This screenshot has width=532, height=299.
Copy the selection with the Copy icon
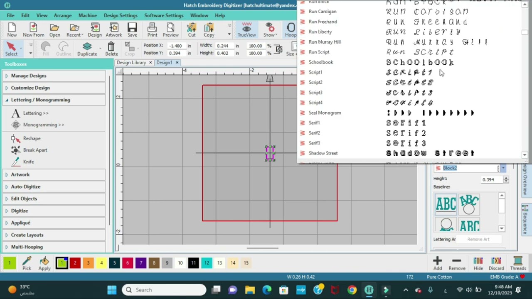pyautogui.click(x=209, y=30)
